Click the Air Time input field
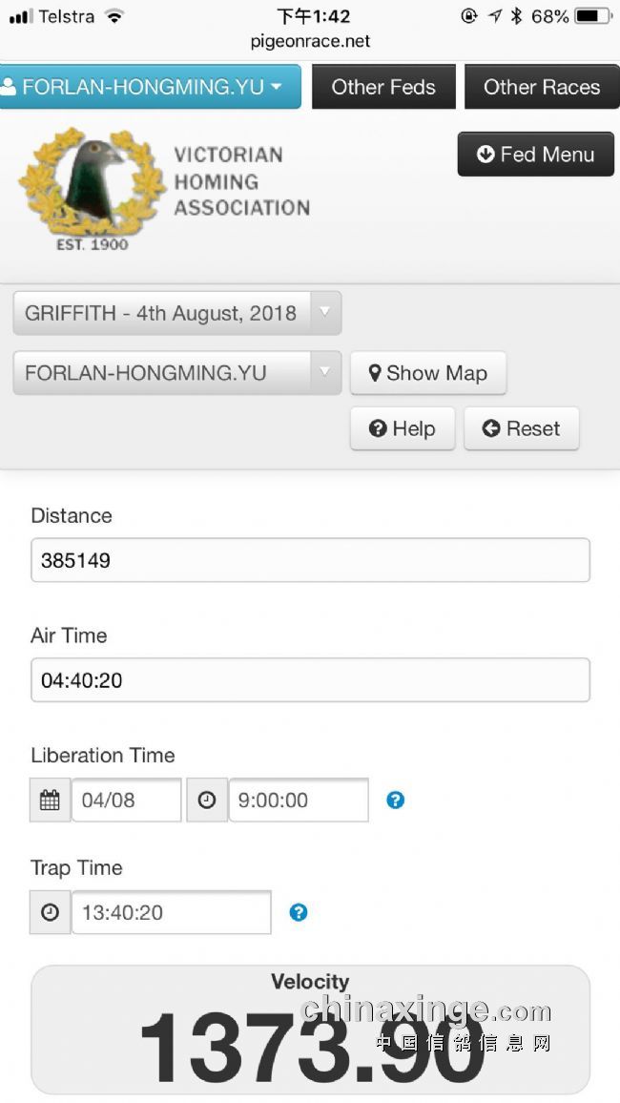Screen dimensions: 620x1103 (310, 679)
